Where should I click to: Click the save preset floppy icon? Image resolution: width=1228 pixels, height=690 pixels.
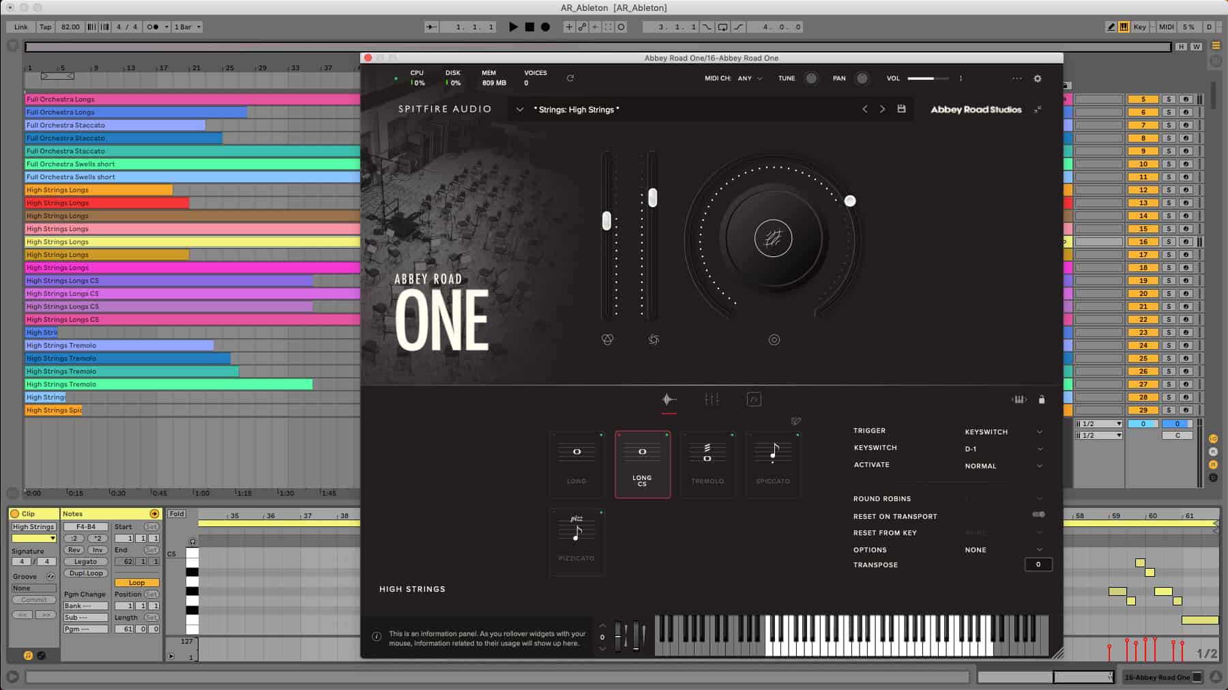901,109
